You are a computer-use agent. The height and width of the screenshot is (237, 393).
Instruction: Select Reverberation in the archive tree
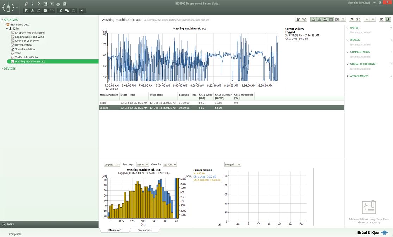point(23,45)
